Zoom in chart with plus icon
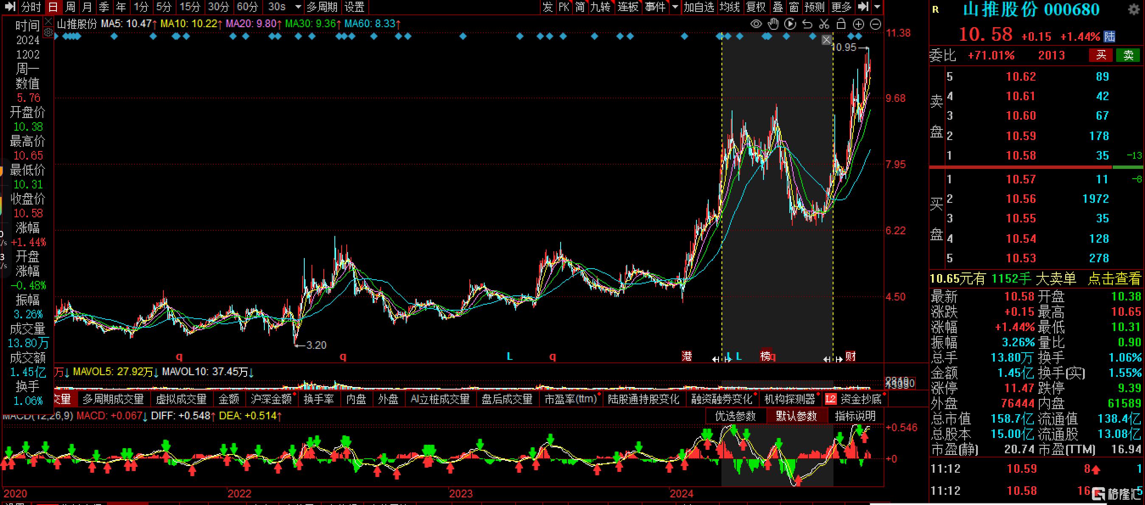 (x=858, y=24)
